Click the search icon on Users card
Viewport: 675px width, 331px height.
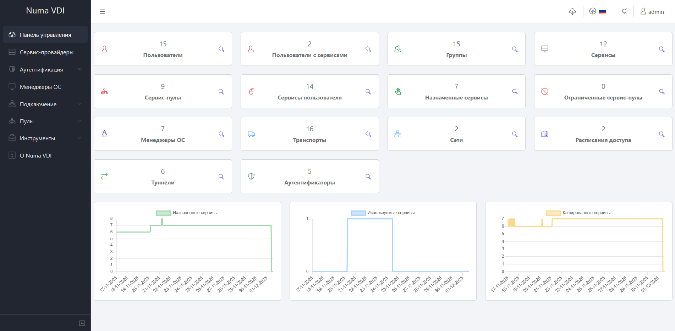[x=221, y=49]
